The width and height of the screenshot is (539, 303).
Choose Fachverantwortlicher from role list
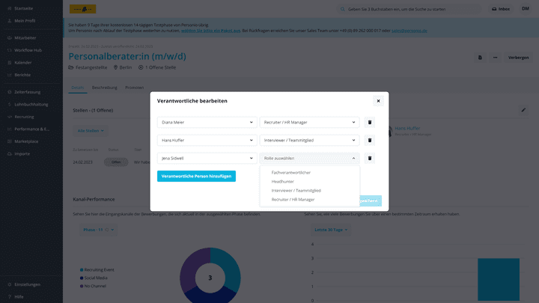pyautogui.click(x=290, y=173)
